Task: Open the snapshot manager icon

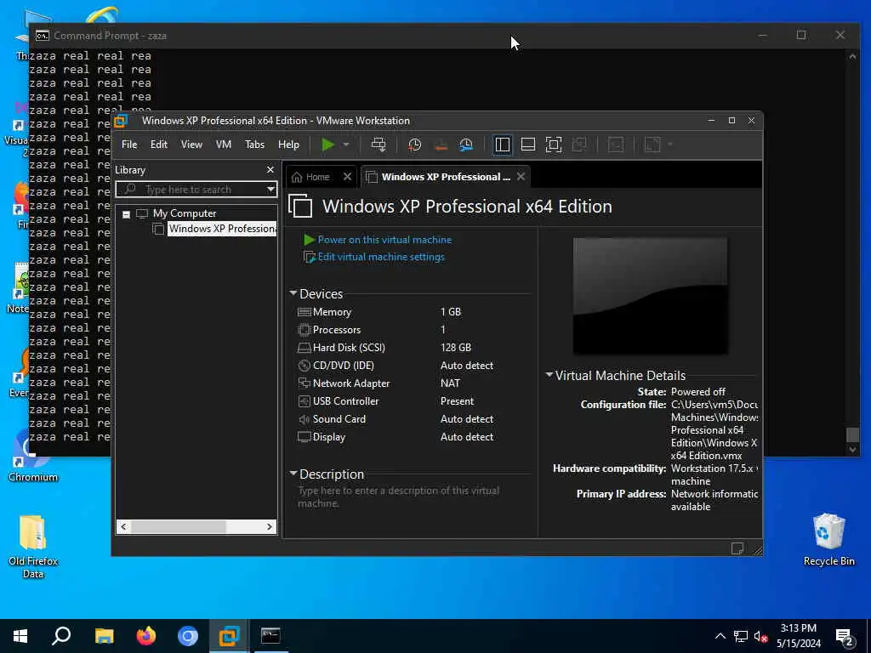Action: (x=466, y=145)
